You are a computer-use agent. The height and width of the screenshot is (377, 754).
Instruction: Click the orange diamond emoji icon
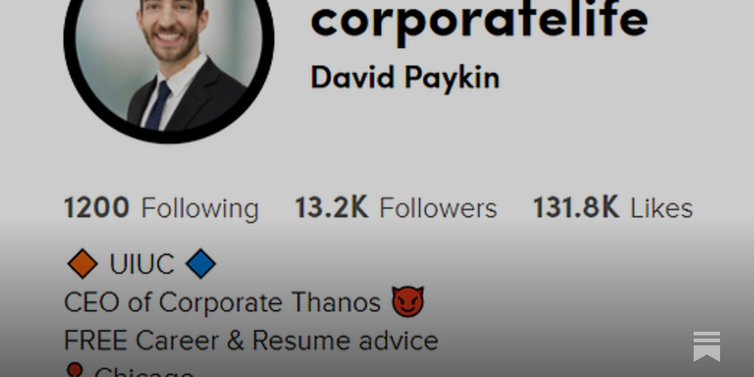coord(82,263)
